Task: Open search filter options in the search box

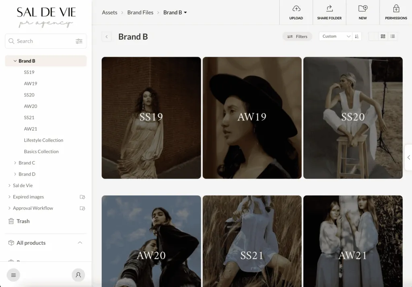Action: (x=79, y=41)
